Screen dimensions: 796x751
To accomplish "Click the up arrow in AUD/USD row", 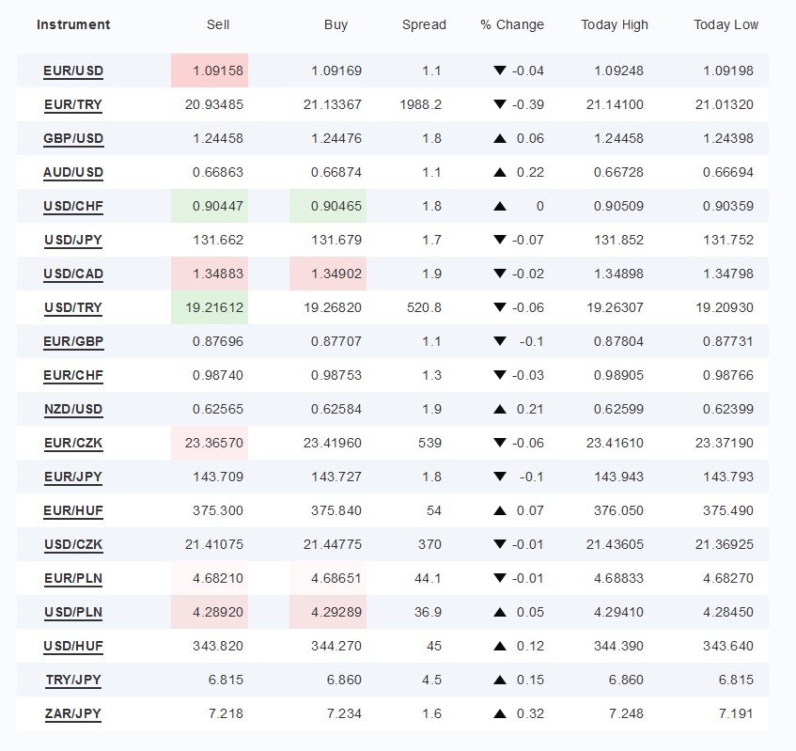I will click(500, 172).
